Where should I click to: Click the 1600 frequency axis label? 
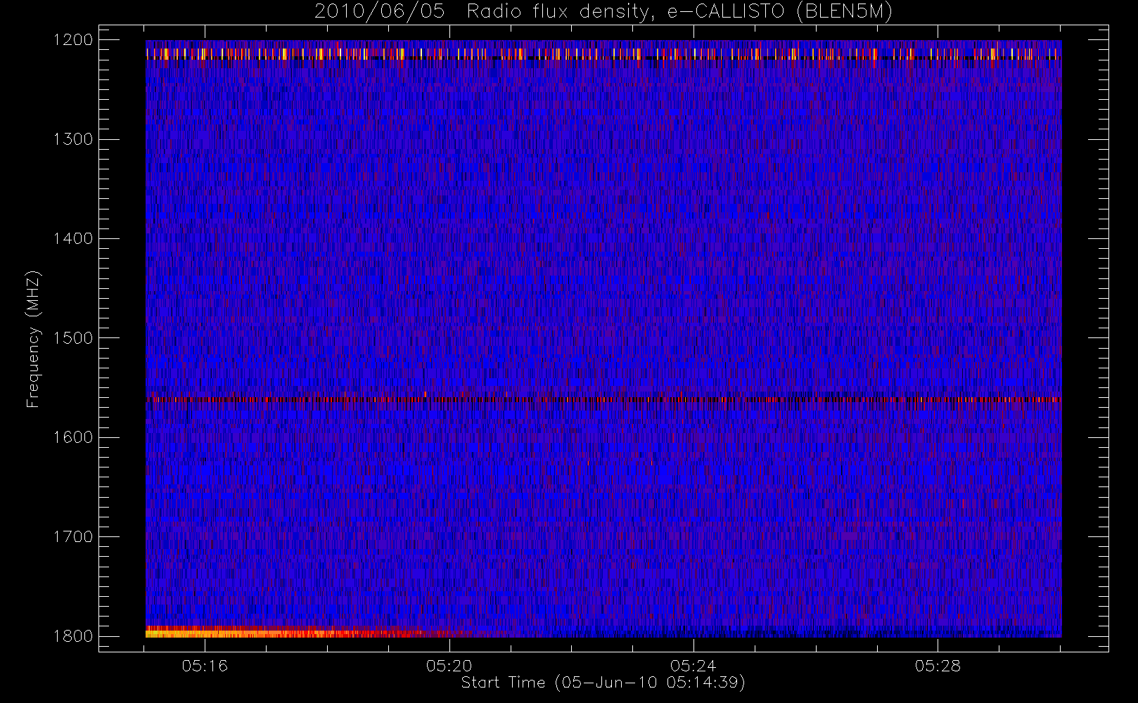pyautogui.click(x=74, y=437)
